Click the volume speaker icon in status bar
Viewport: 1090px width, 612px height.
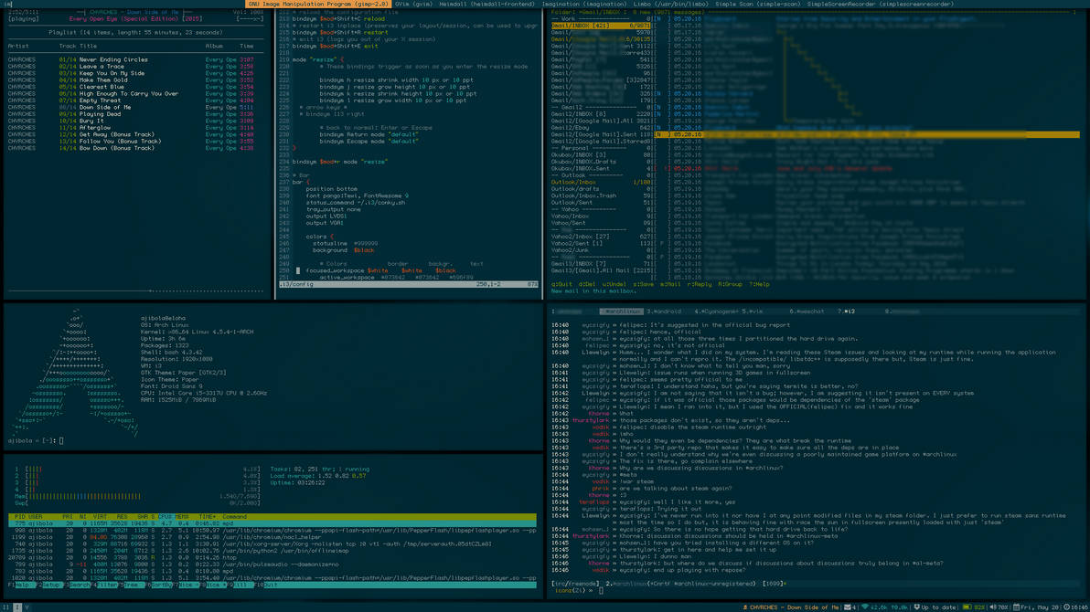tap(993, 607)
